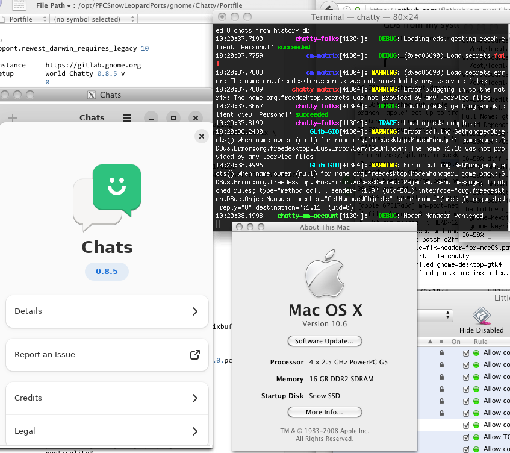Click the green smiley Chats app icon
This screenshot has width=510, height=453.
coord(107,198)
